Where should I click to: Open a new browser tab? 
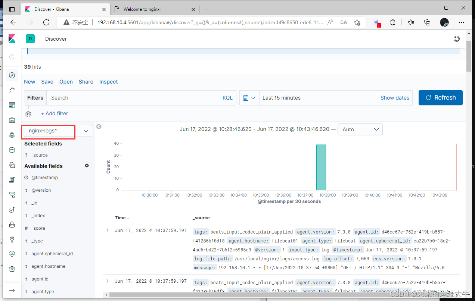pyautogui.click(x=206, y=9)
